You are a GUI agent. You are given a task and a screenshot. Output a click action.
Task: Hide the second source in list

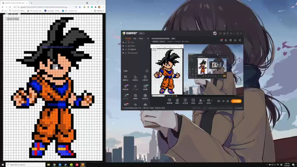(x=123, y=46)
